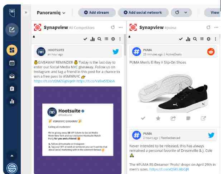Refresh the Synapview All Competitors stream

click(113, 27)
